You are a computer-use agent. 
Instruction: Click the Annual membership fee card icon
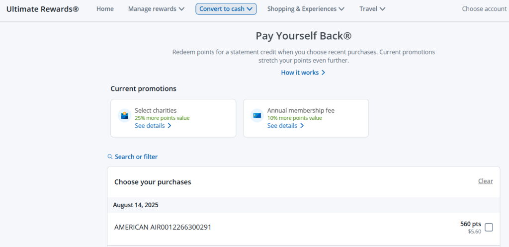coord(257,115)
